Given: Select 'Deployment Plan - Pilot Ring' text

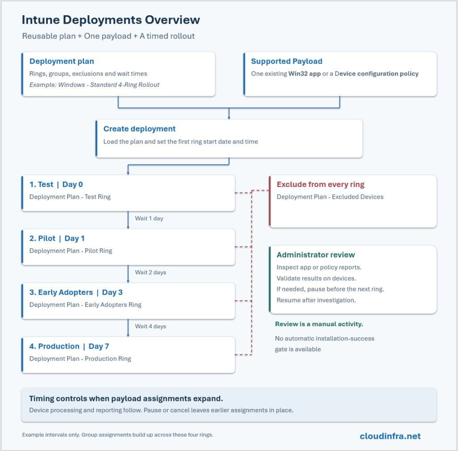Looking at the screenshot, I should click(x=71, y=251).
